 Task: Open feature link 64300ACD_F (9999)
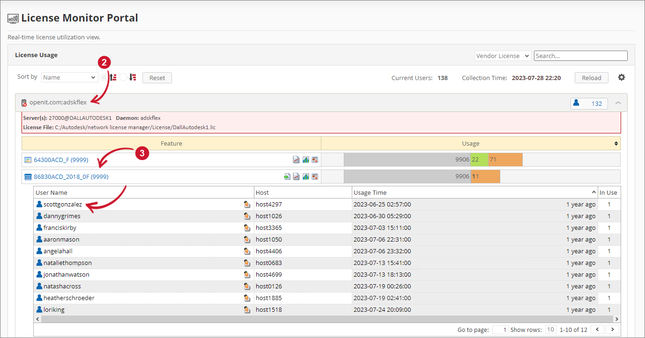(x=61, y=160)
